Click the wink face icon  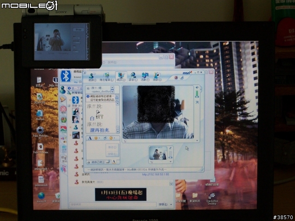pyautogui.click(x=111, y=138)
